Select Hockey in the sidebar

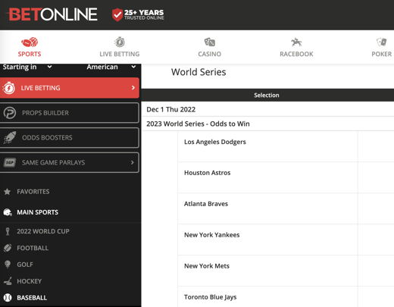(30, 281)
